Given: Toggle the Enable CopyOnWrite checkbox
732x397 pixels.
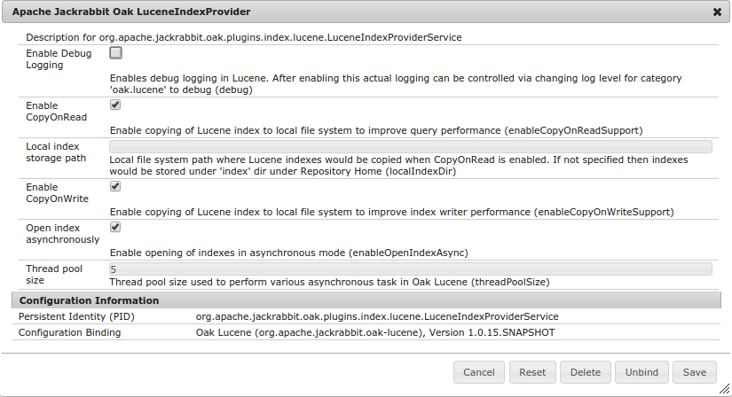Looking at the screenshot, I should click(115, 186).
